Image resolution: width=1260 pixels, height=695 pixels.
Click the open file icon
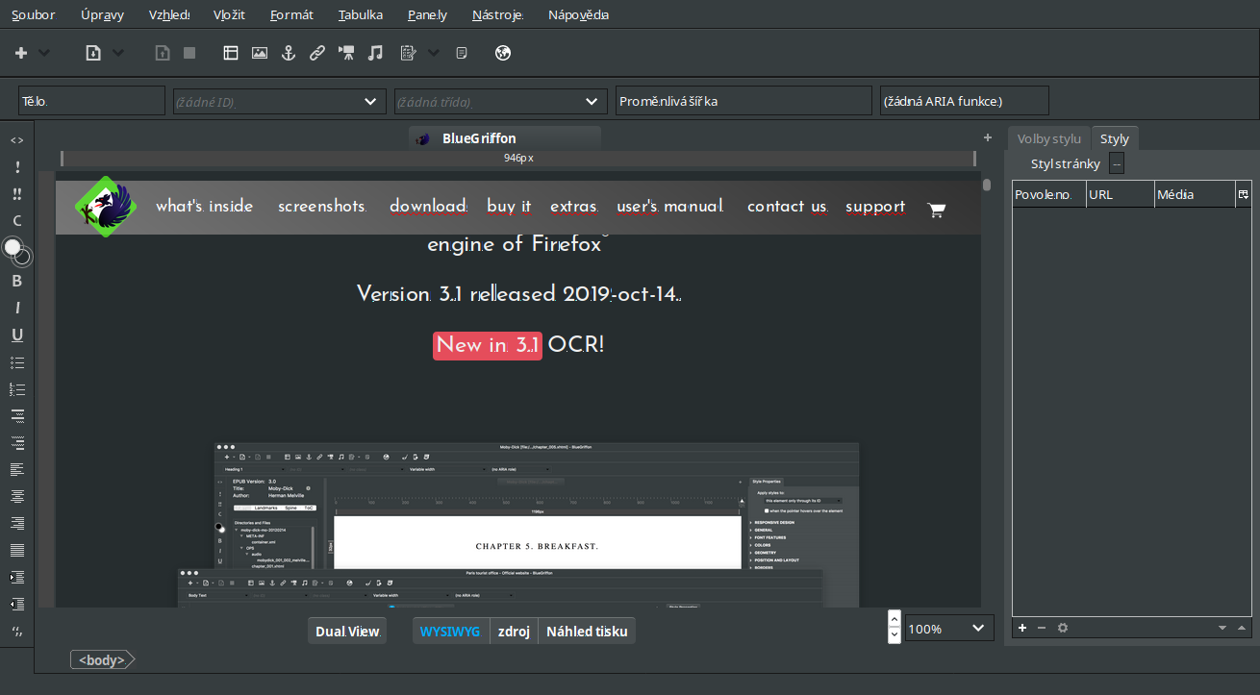coord(93,53)
